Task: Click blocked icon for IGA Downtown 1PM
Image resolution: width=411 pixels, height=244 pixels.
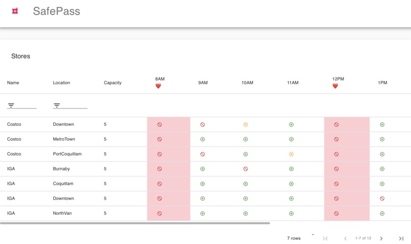Action: click(382, 199)
